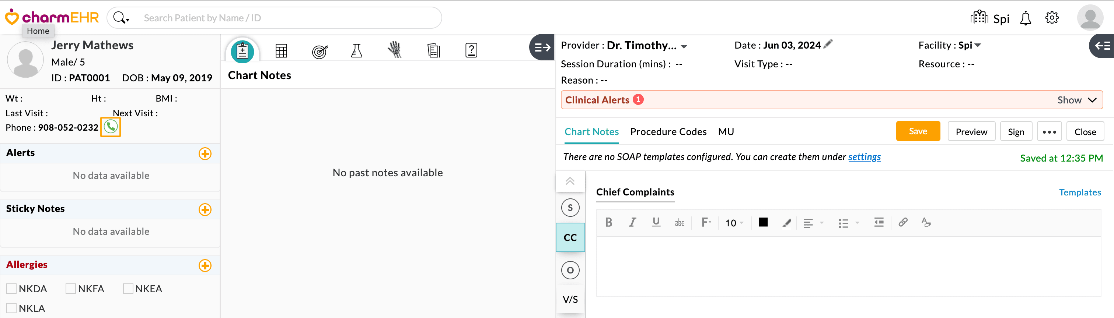The height and width of the screenshot is (318, 1114).
Task: Open the font size 10 dropdown
Action: [734, 223]
